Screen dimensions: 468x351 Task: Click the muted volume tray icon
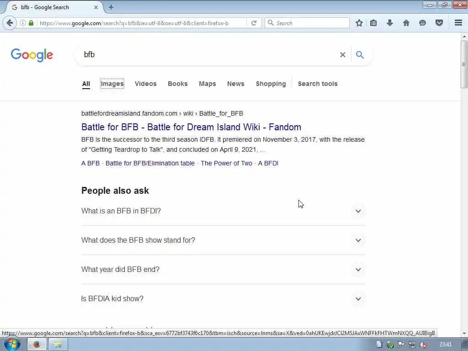(x=423, y=345)
